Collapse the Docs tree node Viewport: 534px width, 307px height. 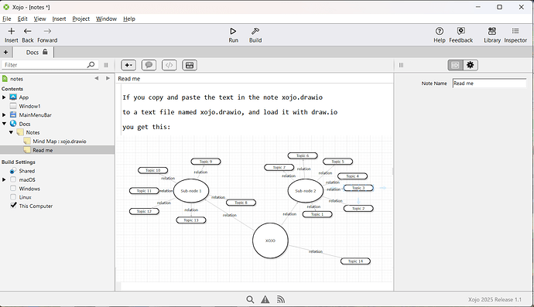click(4, 124)
